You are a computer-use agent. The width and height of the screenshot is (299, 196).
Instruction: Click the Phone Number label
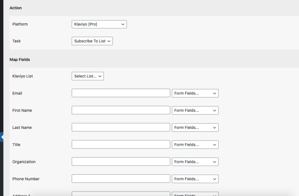[26, 179]
